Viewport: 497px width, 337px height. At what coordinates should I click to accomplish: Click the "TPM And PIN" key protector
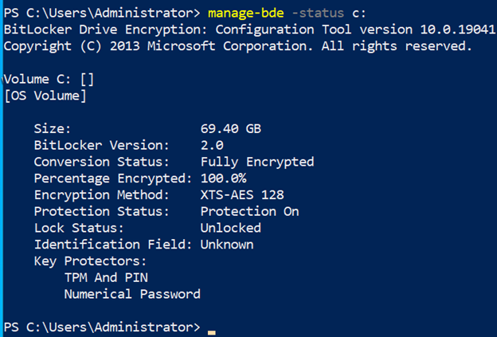[x=105, y=277]
